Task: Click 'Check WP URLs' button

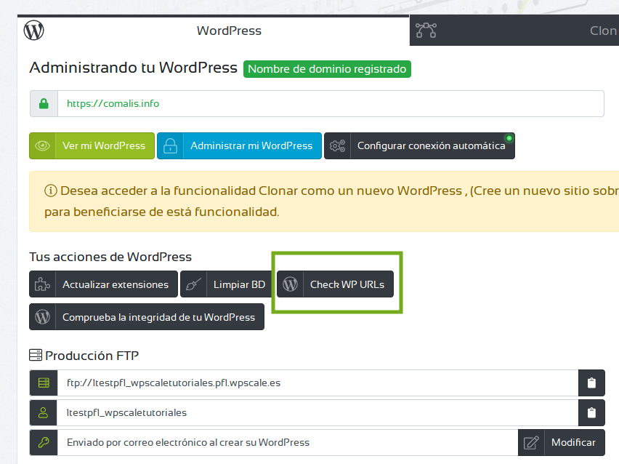Action: (x=335, y=284)
